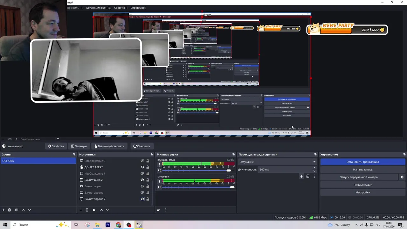Mute the Микр/доп channel

pyautogui.click(x=159, y=187)
